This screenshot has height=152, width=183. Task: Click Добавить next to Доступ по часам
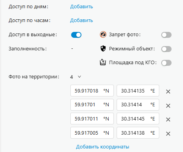pyautogui.click(x=81, y=20)
